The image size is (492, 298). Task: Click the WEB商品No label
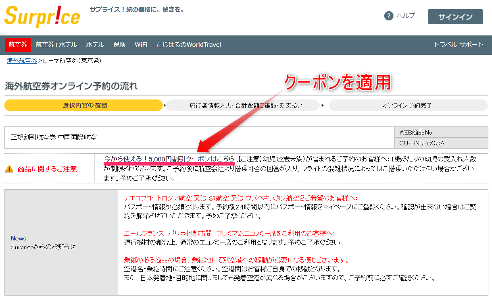(x=416, y=132)
